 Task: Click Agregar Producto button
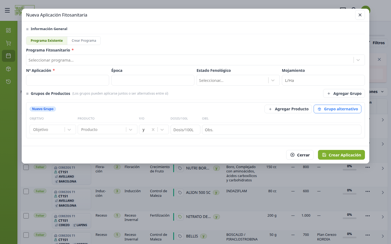288,109
